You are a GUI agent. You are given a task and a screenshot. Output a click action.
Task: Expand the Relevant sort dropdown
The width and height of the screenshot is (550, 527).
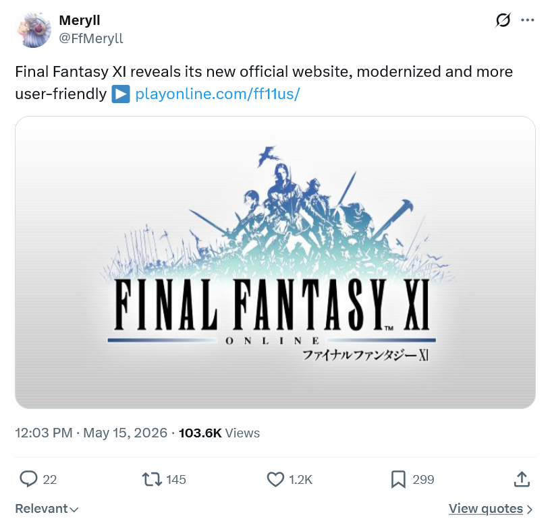pos(47,508)
